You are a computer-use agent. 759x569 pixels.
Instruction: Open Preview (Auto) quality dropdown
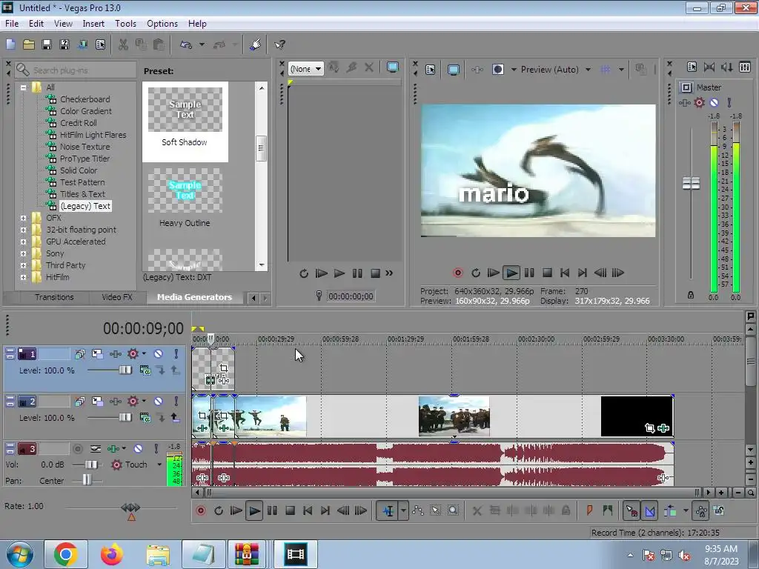click(x=588, y=70)
